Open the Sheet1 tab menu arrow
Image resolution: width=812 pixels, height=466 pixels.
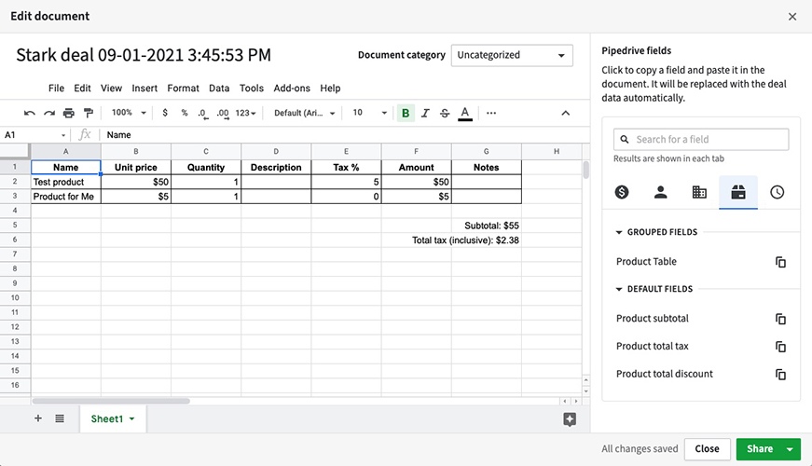tap(132, 418)
